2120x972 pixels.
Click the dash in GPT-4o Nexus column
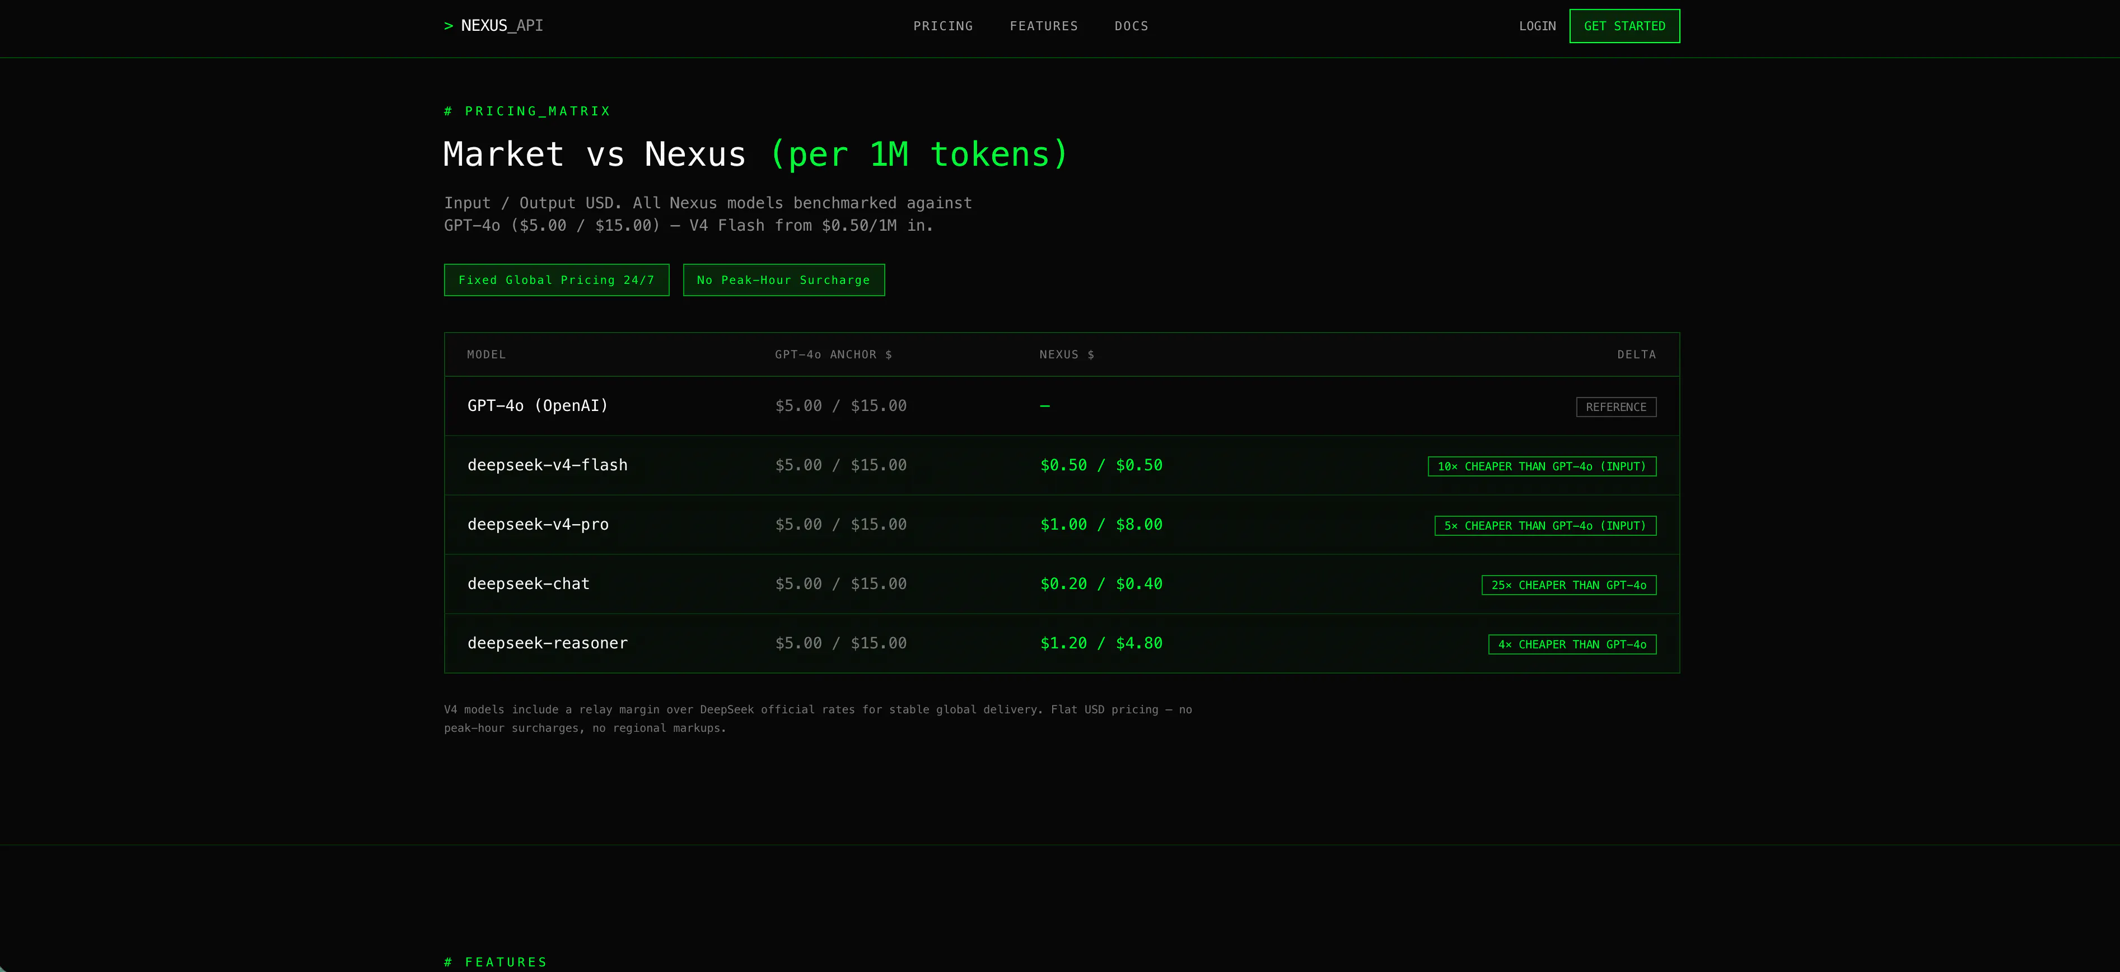click(1044, 406)
